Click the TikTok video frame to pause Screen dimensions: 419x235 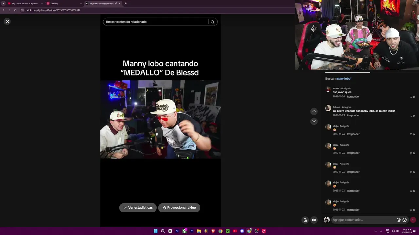(160, 119)
